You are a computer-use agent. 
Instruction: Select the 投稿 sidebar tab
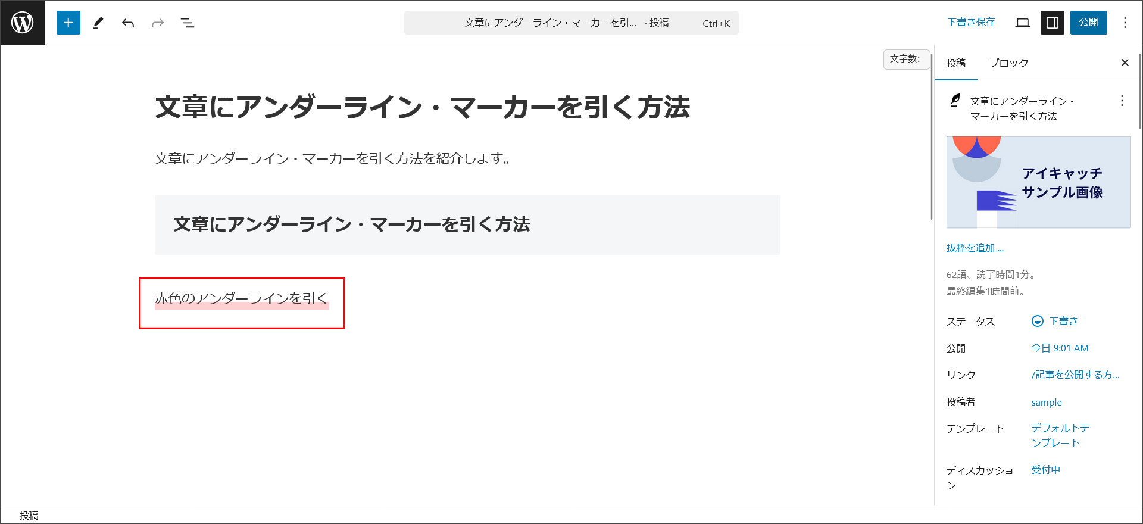pos(956,63)
